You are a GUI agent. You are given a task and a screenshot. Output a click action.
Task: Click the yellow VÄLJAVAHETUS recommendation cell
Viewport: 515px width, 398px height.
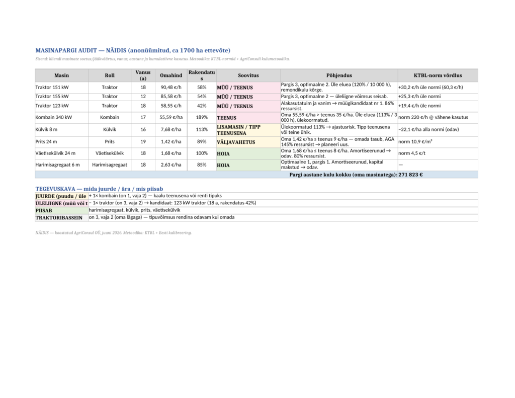(248, 142)
